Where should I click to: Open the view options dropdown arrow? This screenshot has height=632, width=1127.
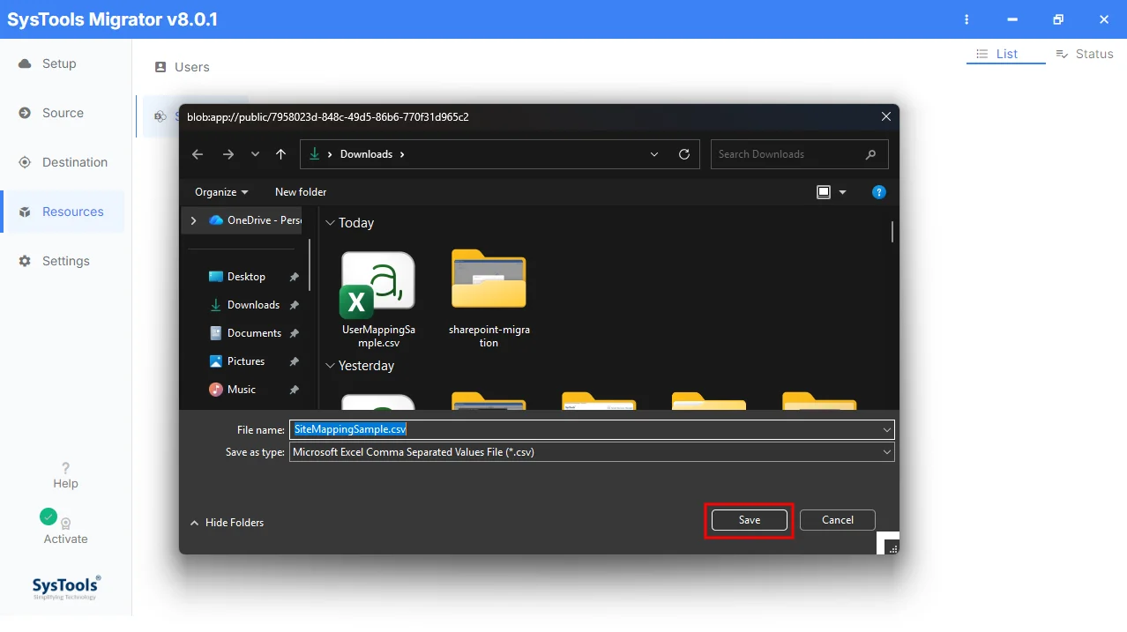click(842, 192)
